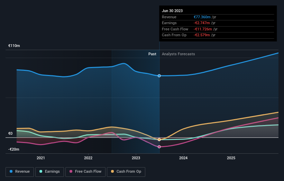Click the orange Cash From Op data point

[159, 140]
